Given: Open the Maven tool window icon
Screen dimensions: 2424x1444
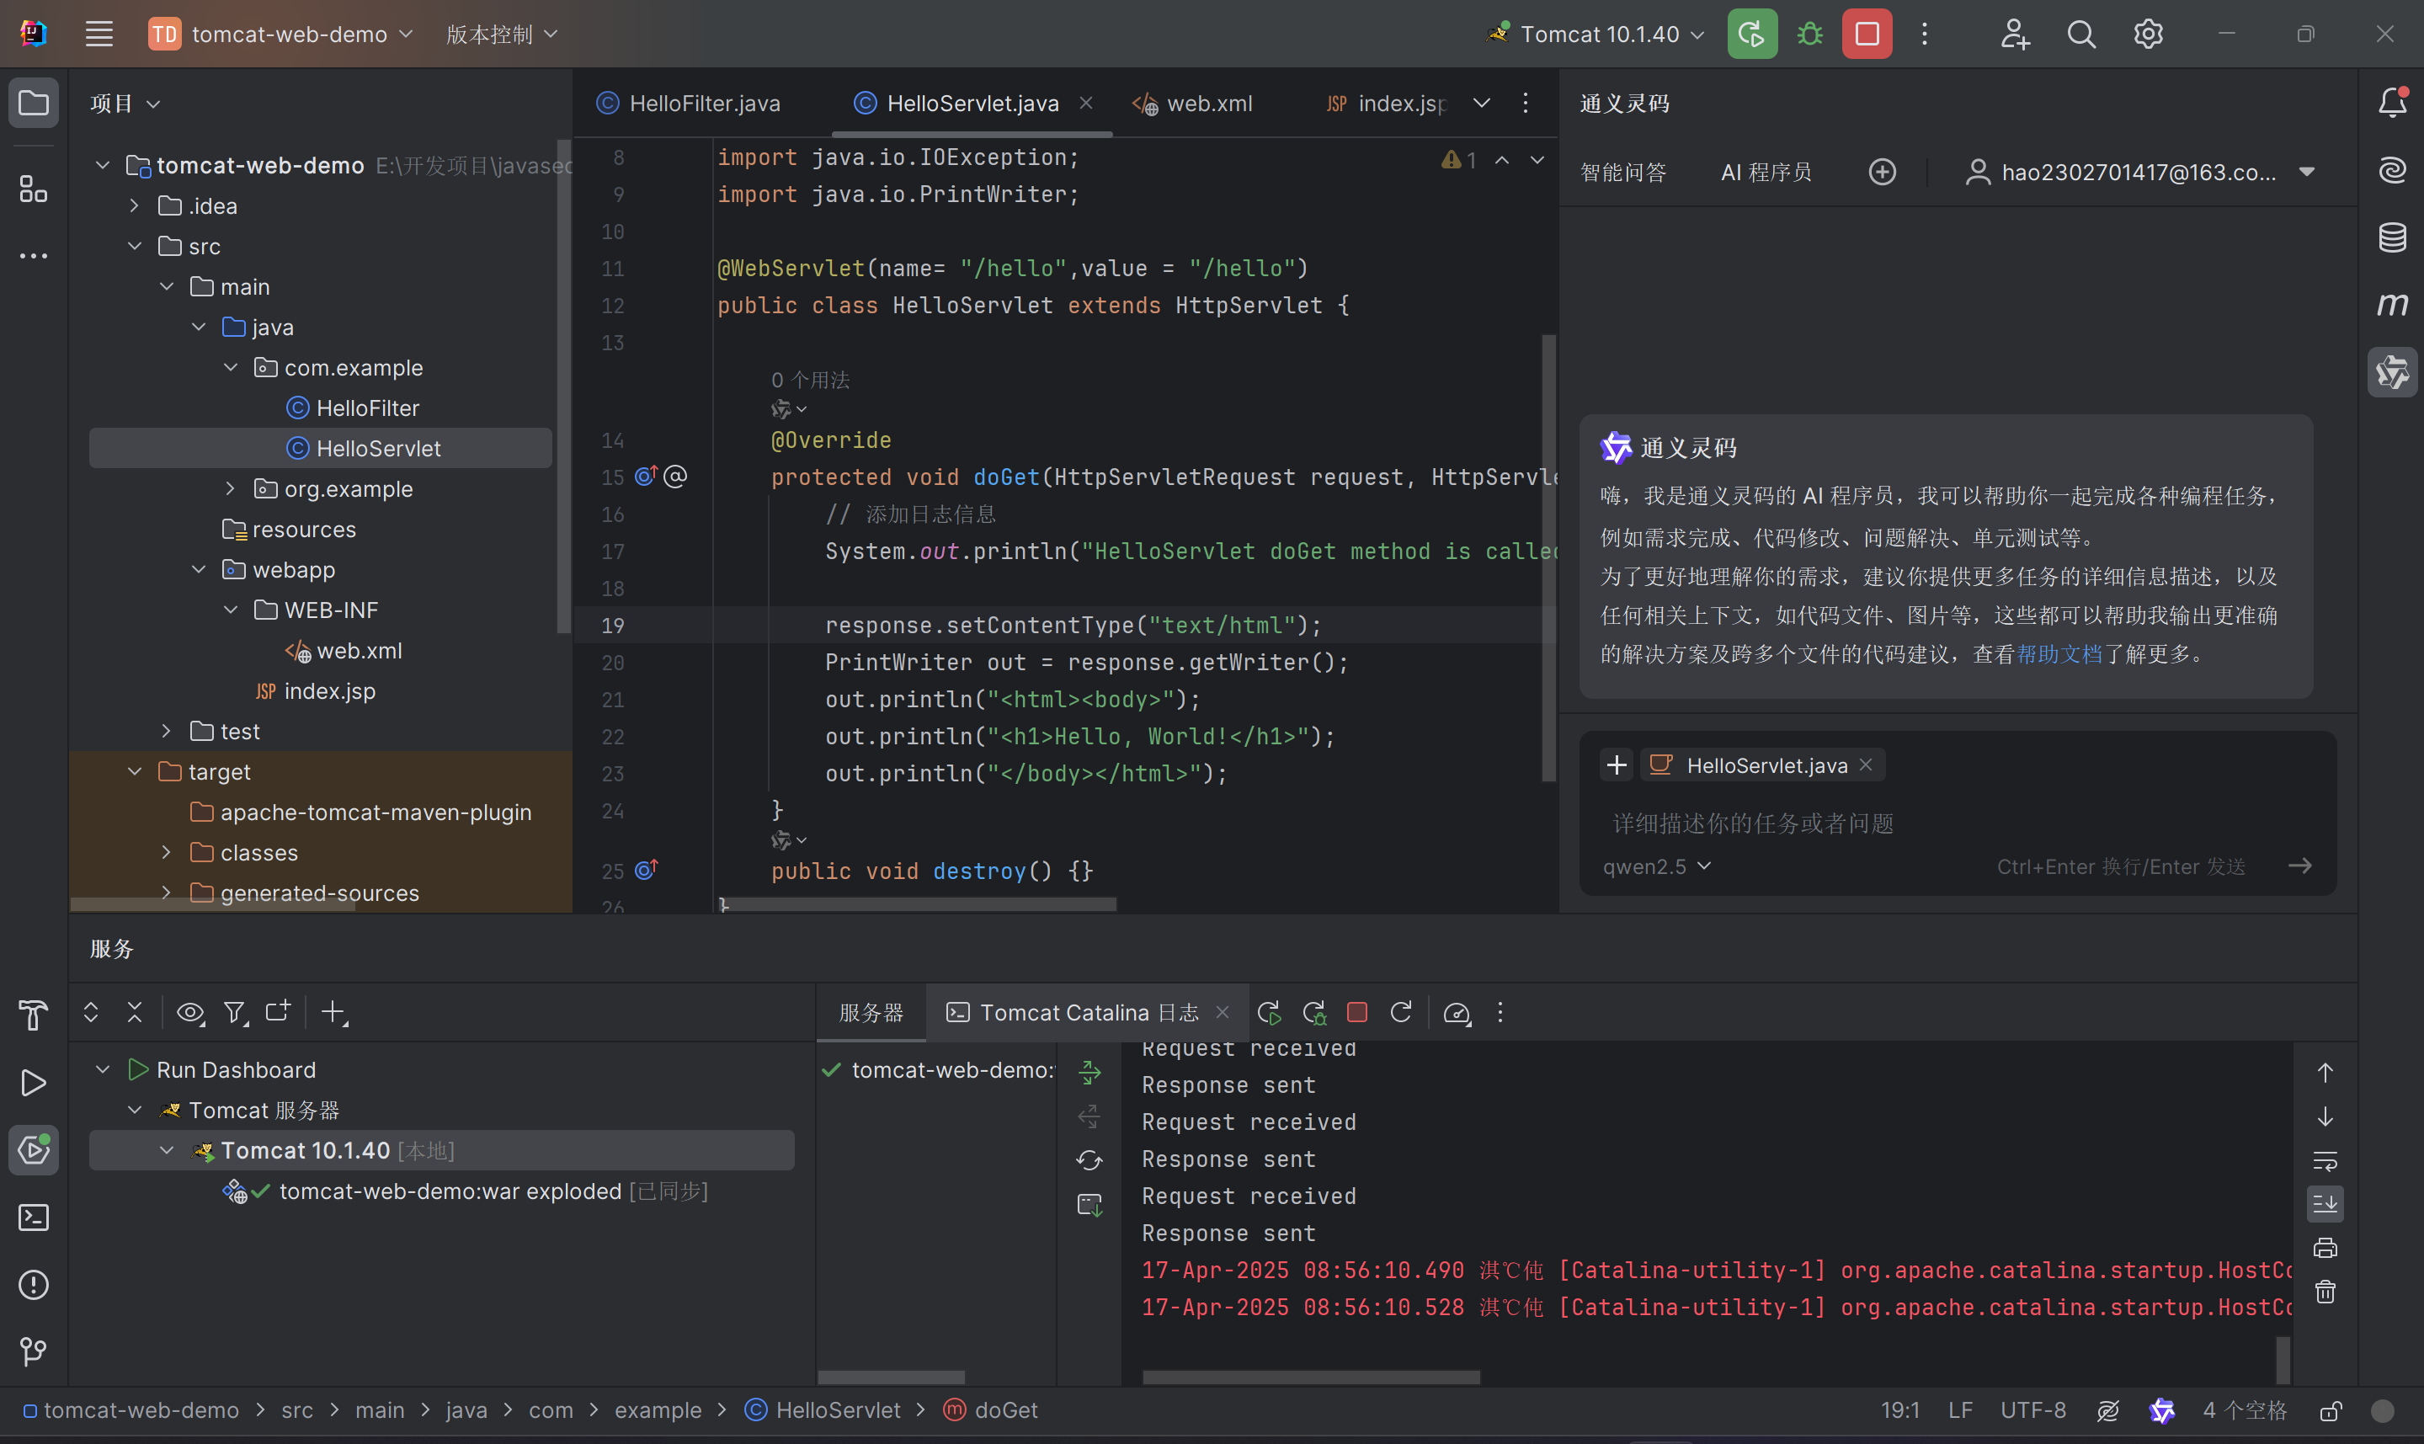Looking at the screenshot, I should click(2392, 305).
